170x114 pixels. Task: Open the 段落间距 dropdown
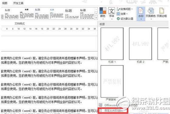[125, 9]
